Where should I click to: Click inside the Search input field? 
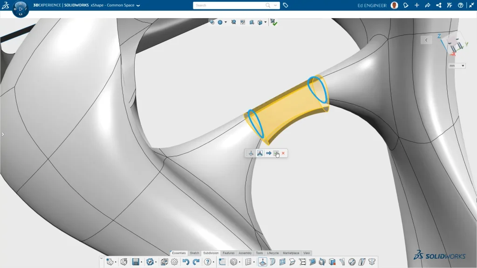pyautogui.click(x=228, y=5)
